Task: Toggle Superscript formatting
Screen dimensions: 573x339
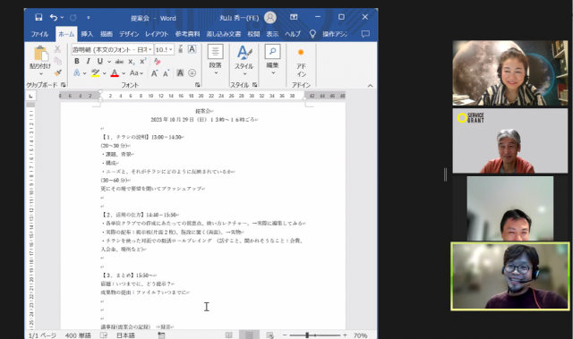Action: click(143, 62)
